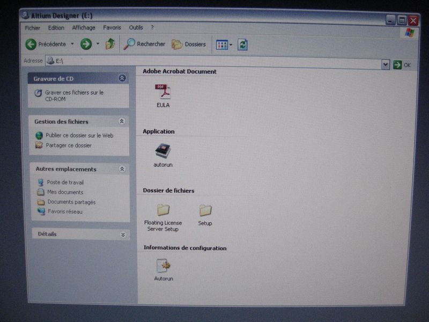Open Mes documents location
Screen dimensions: 429x322
click(65, 192)
